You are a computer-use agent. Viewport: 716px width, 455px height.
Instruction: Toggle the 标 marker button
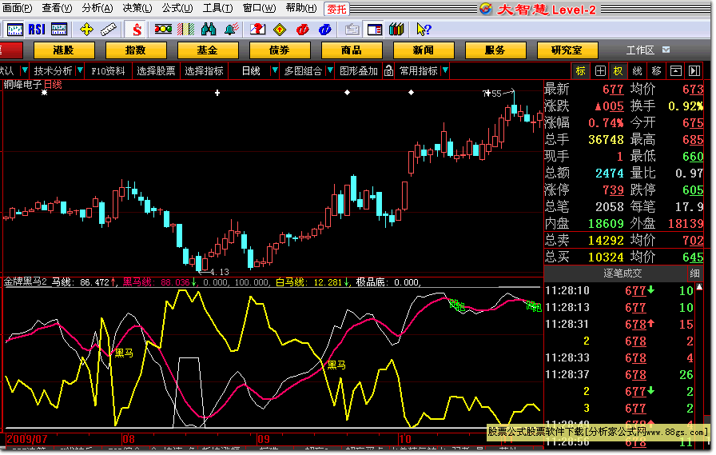(x=580, y=71)
